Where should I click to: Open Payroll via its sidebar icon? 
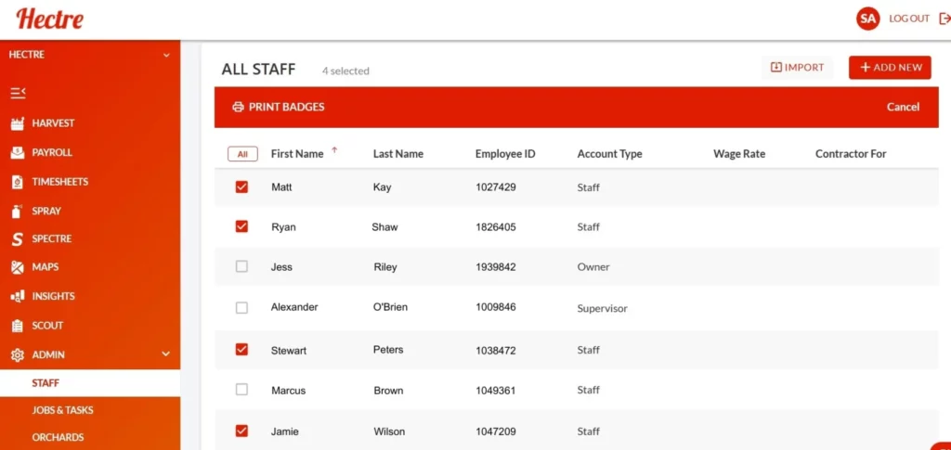17,153
